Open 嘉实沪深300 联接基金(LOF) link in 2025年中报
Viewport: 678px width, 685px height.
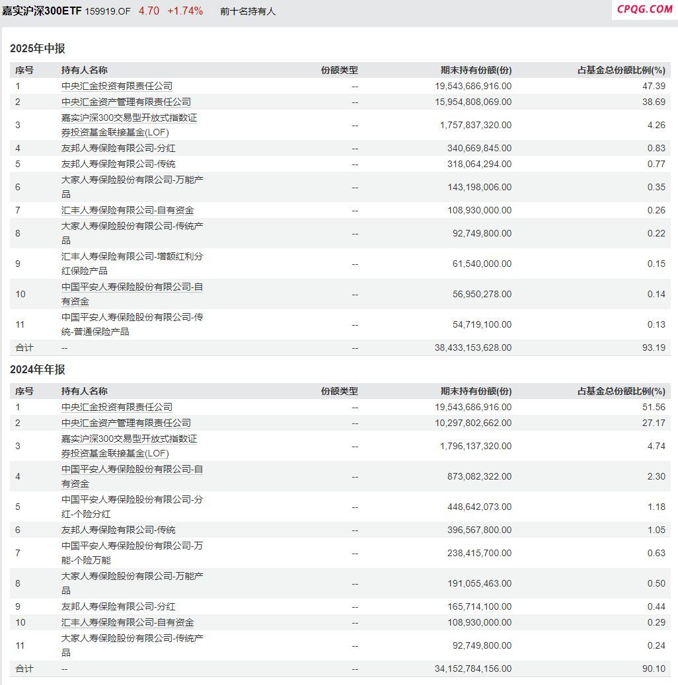(129, 125)
